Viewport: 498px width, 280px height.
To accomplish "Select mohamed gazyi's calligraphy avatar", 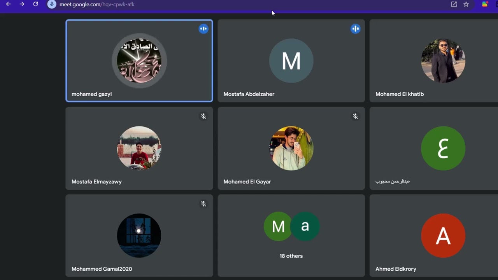I will (139, 61).
